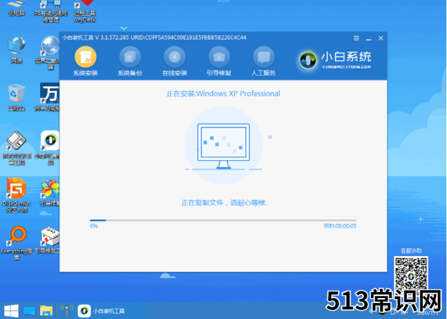The image size is (447, 319).
Task: Click the installation progress bar
Action: pyautogui.click(x=223, y=220)
